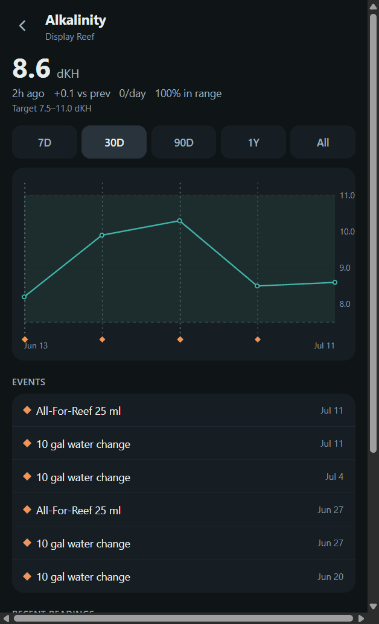Viewport: 379px width, 624px height.
Task: Open the Jul 11 10 gal water change event
Action: (183, 443)
